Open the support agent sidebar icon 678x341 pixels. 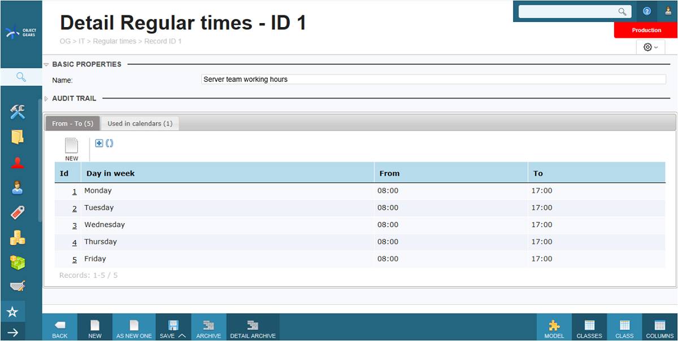tap(18, 188)
